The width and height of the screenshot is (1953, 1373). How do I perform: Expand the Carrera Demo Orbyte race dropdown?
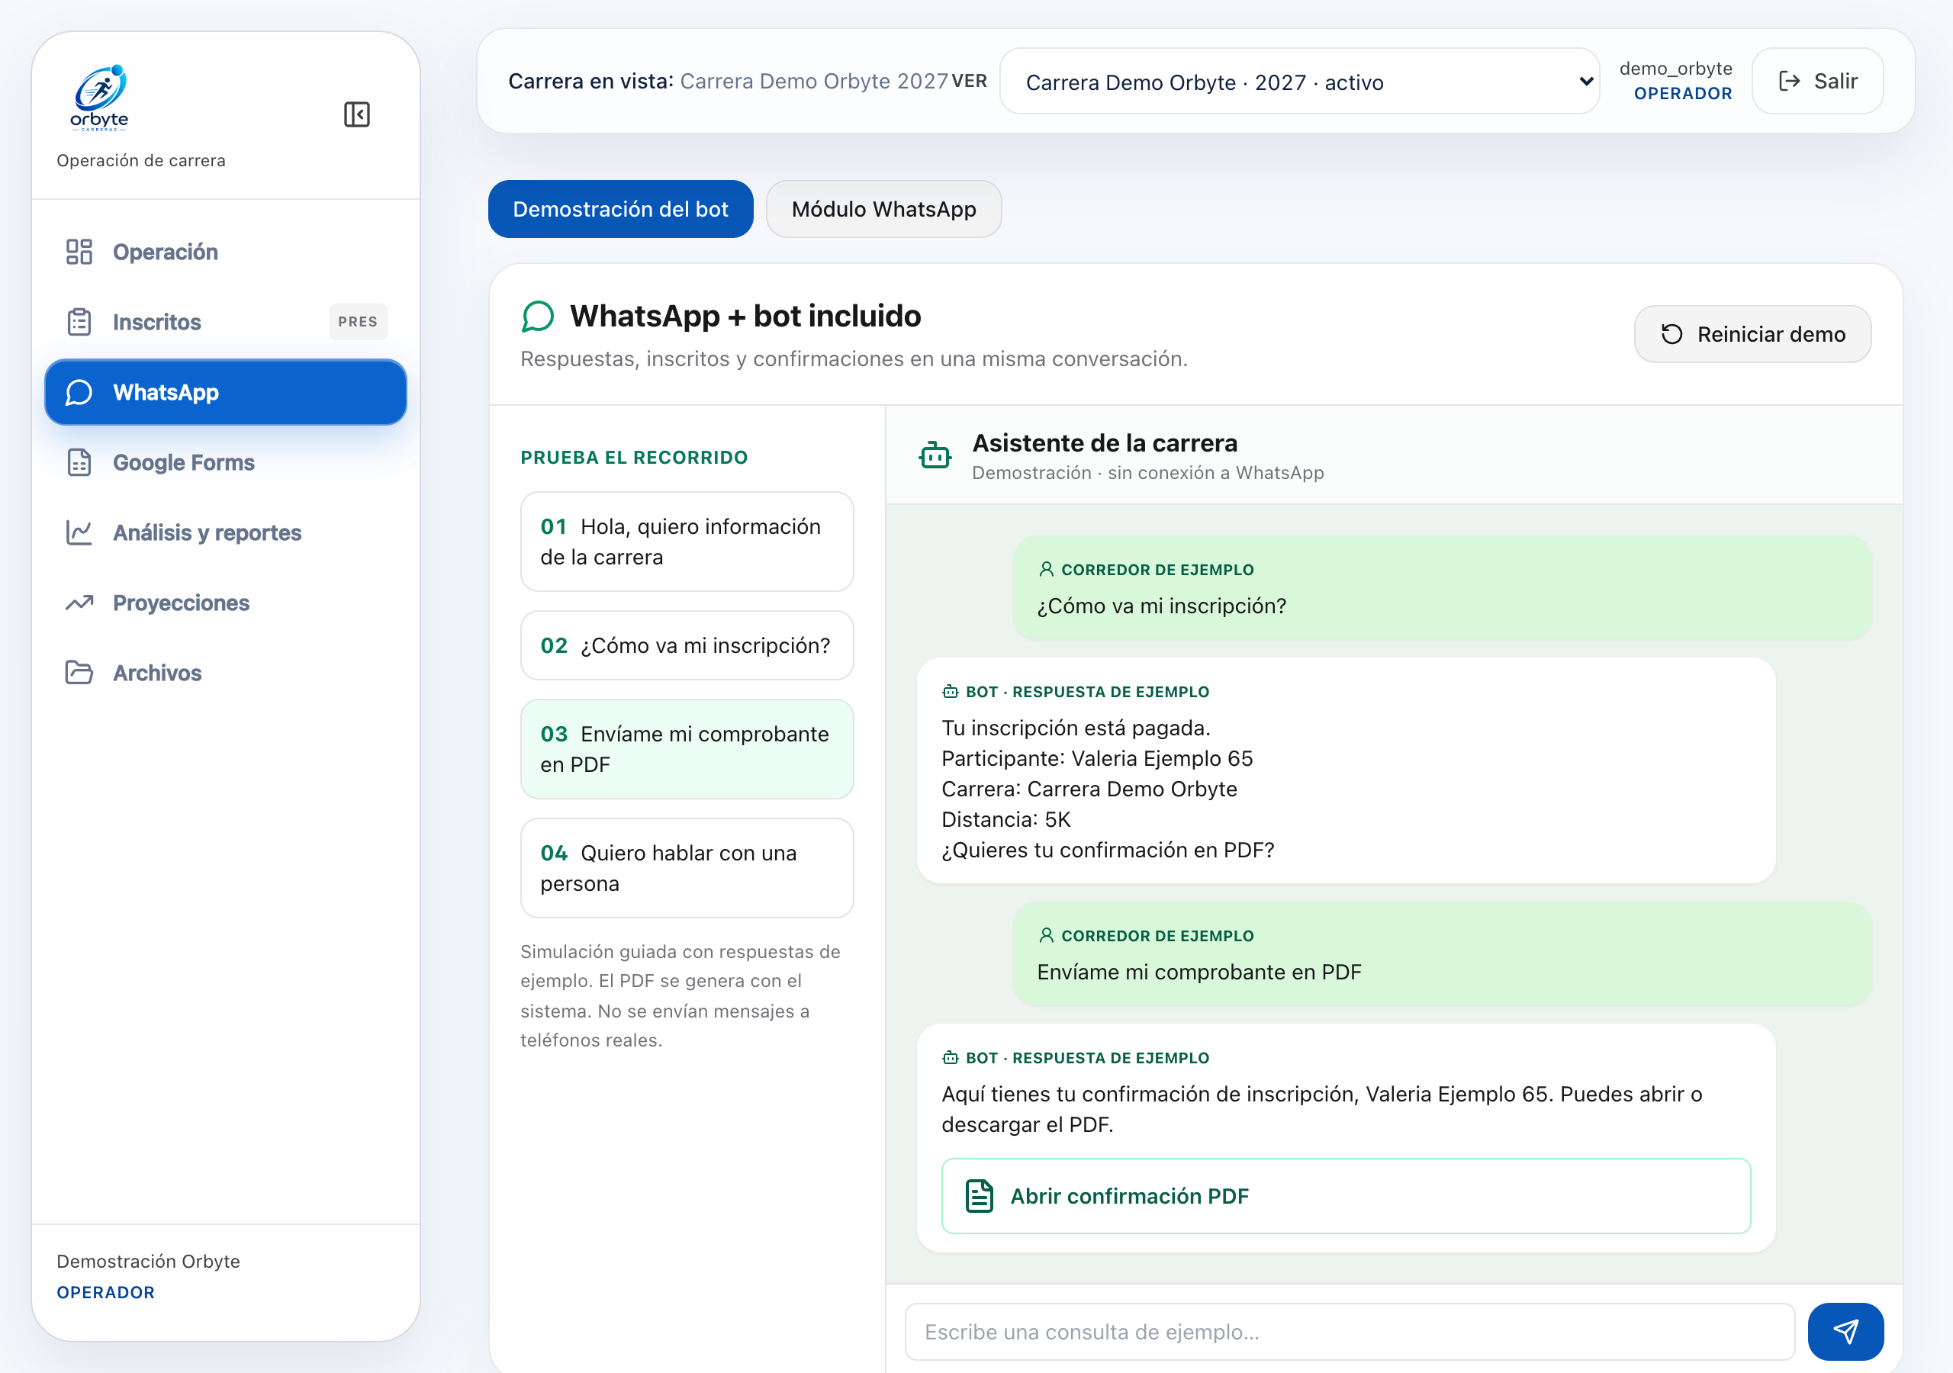(x=1299, y=82)
